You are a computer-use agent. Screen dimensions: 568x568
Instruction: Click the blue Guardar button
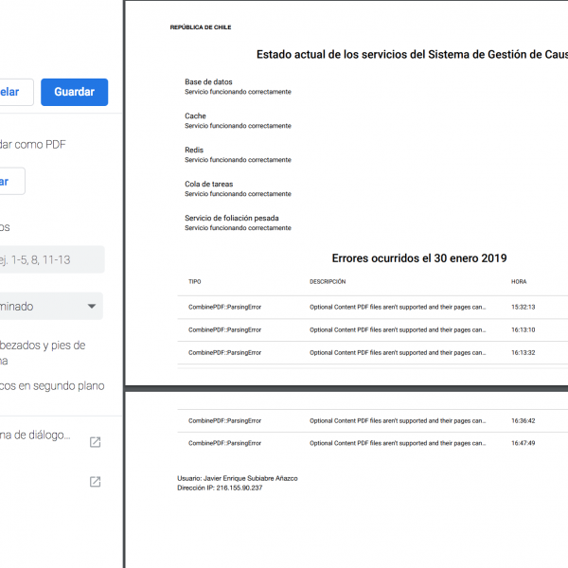click(74, 92)
